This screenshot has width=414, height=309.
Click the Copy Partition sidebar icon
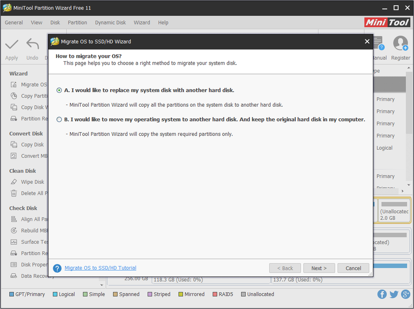[x=14, y=96]
